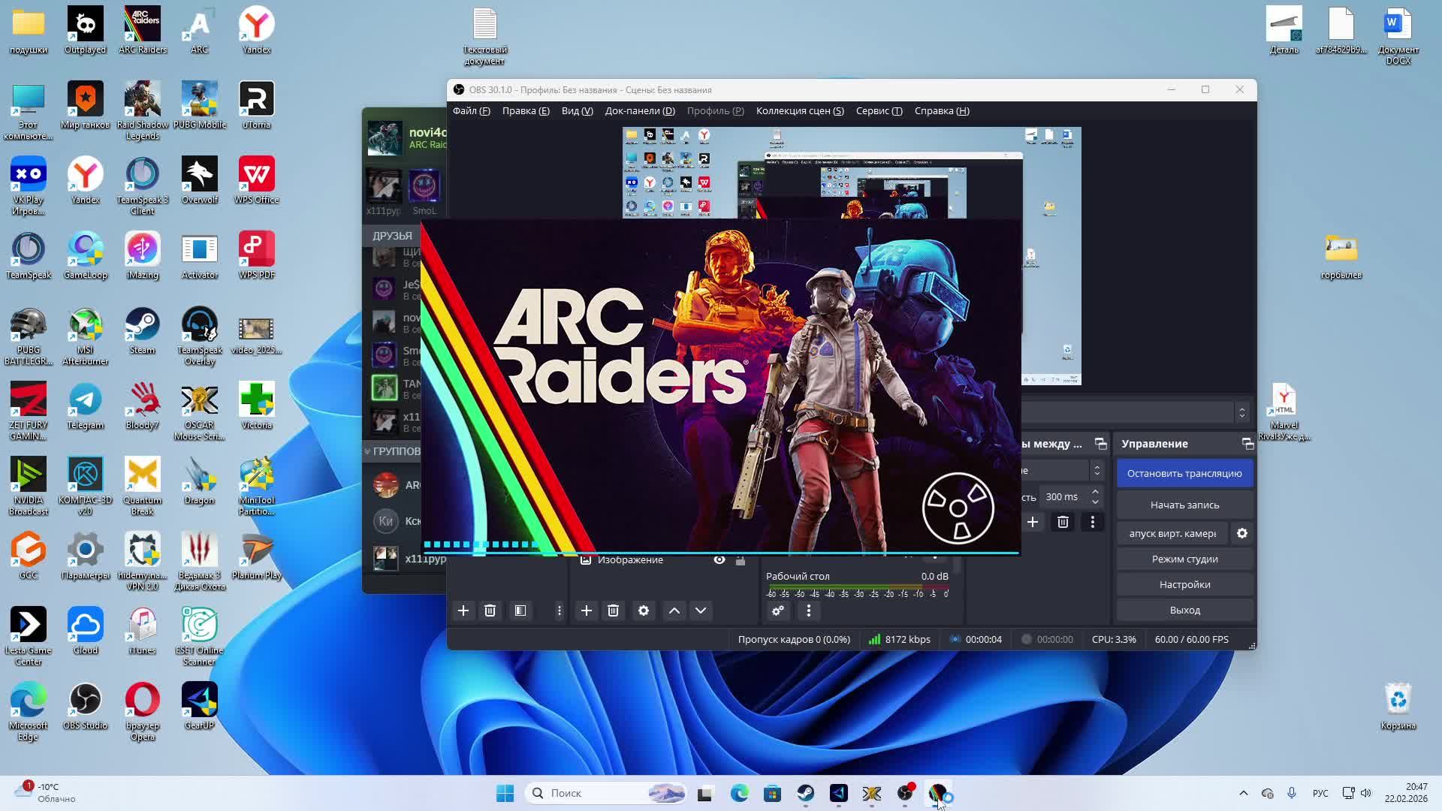
Task: Click the Остановить трансляцию button
Action: tap(1184, 473)
